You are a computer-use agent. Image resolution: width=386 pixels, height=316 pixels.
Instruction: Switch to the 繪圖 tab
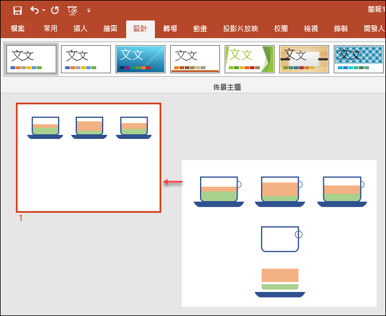click(110, 29)
